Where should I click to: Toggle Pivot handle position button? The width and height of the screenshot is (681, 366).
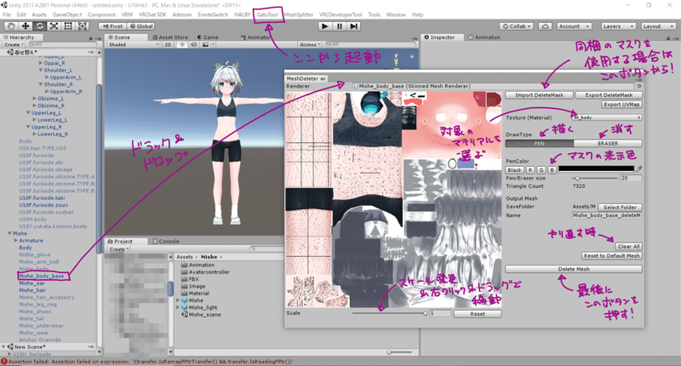point(112,26)
